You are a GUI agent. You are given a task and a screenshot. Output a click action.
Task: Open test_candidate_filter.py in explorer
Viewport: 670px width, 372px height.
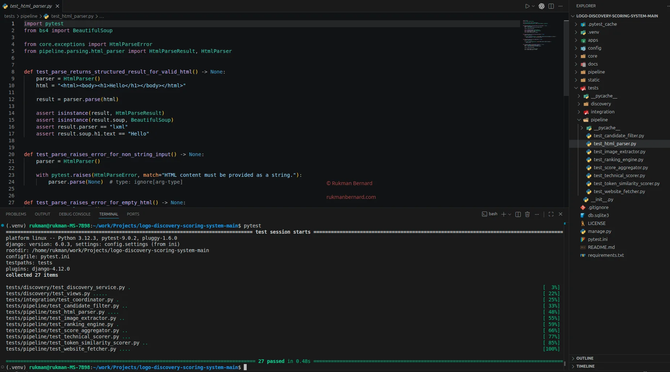click(620, 136)
